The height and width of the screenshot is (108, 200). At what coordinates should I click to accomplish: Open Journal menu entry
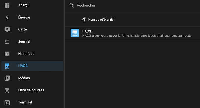(24, 42)
